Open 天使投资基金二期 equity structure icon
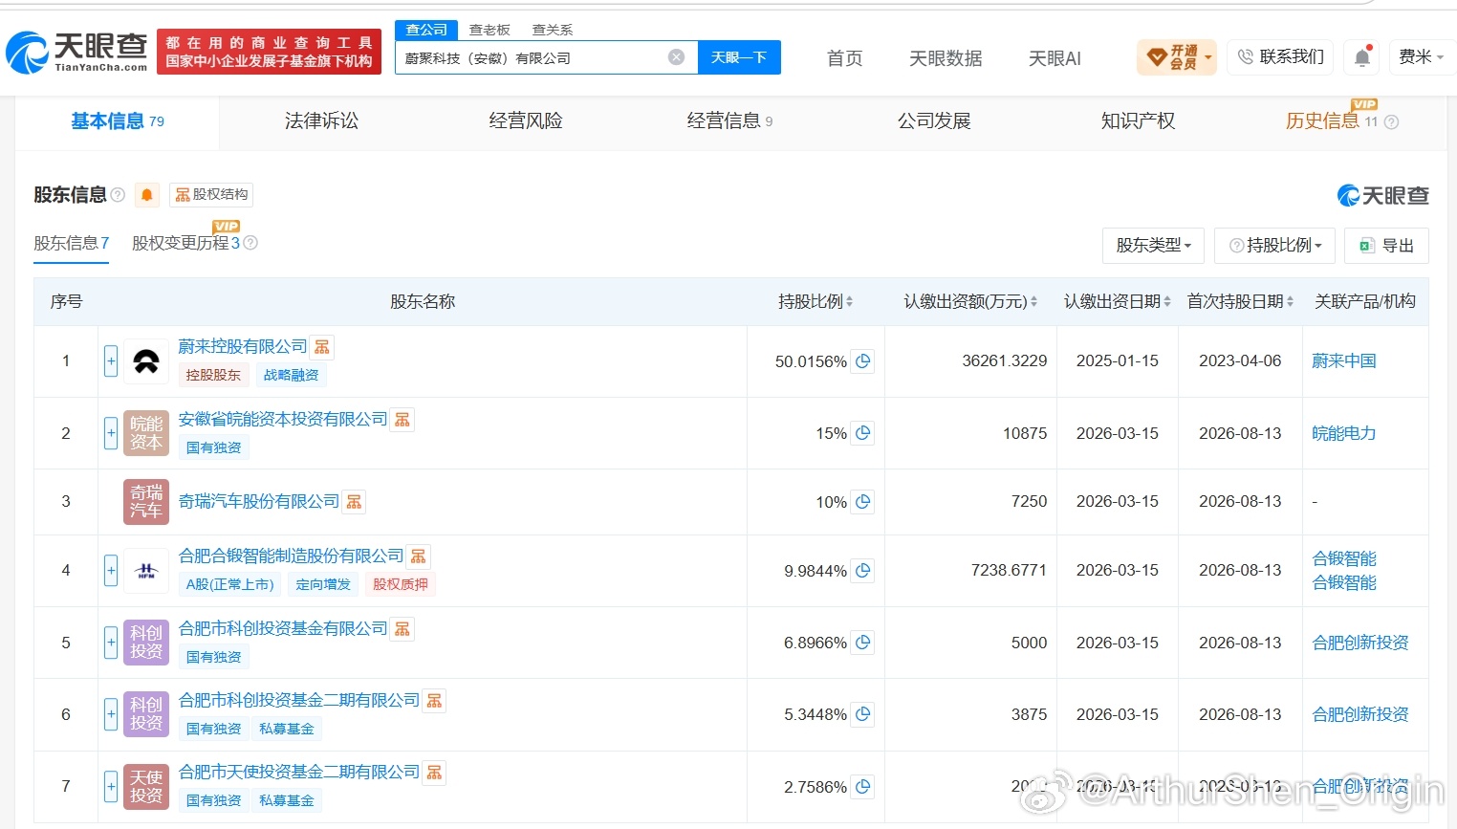The image size is (1457, 829). [x=434, y=773]
